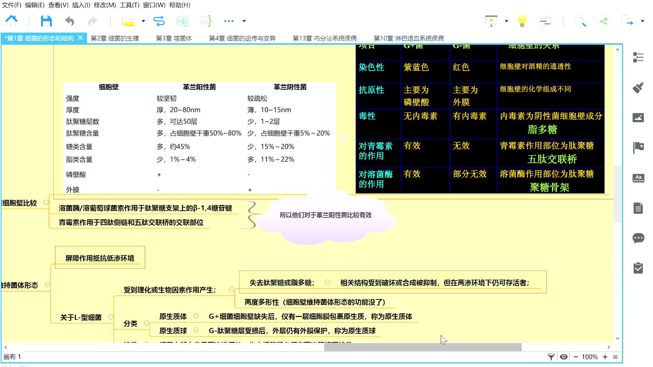Viewport: 653px width, 367px height.
Task: Open the format brush panel in sidebar
Action: pyautogui.click(x=638, y=88)
